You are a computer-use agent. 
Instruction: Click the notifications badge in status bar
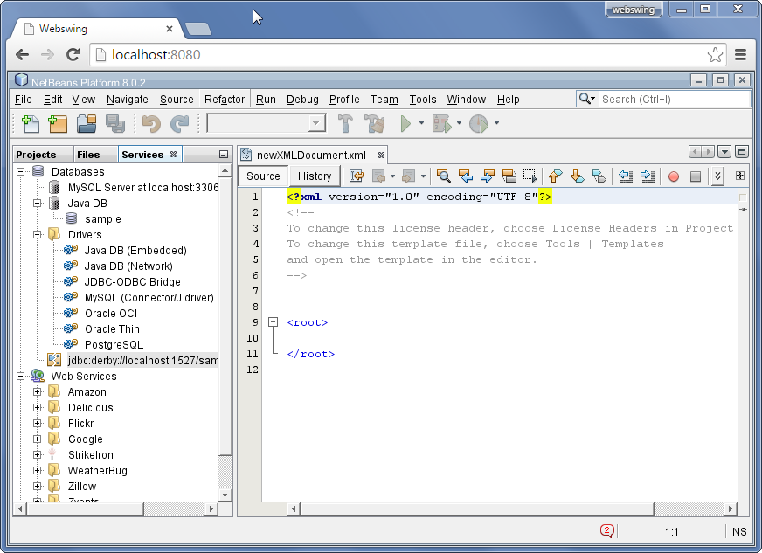[606, 530]
